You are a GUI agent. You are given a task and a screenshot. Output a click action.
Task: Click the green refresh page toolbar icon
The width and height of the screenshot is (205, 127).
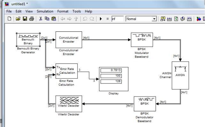click(176, 19)
